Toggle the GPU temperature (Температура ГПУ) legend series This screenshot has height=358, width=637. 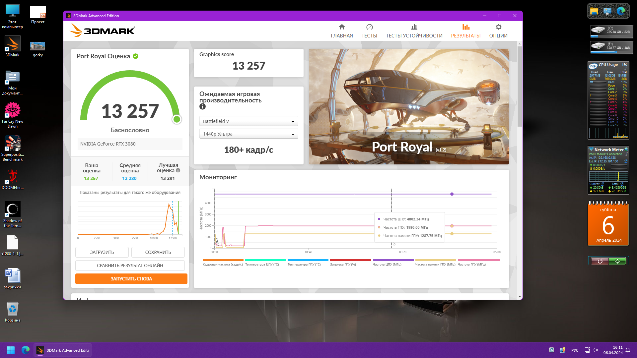304,264
